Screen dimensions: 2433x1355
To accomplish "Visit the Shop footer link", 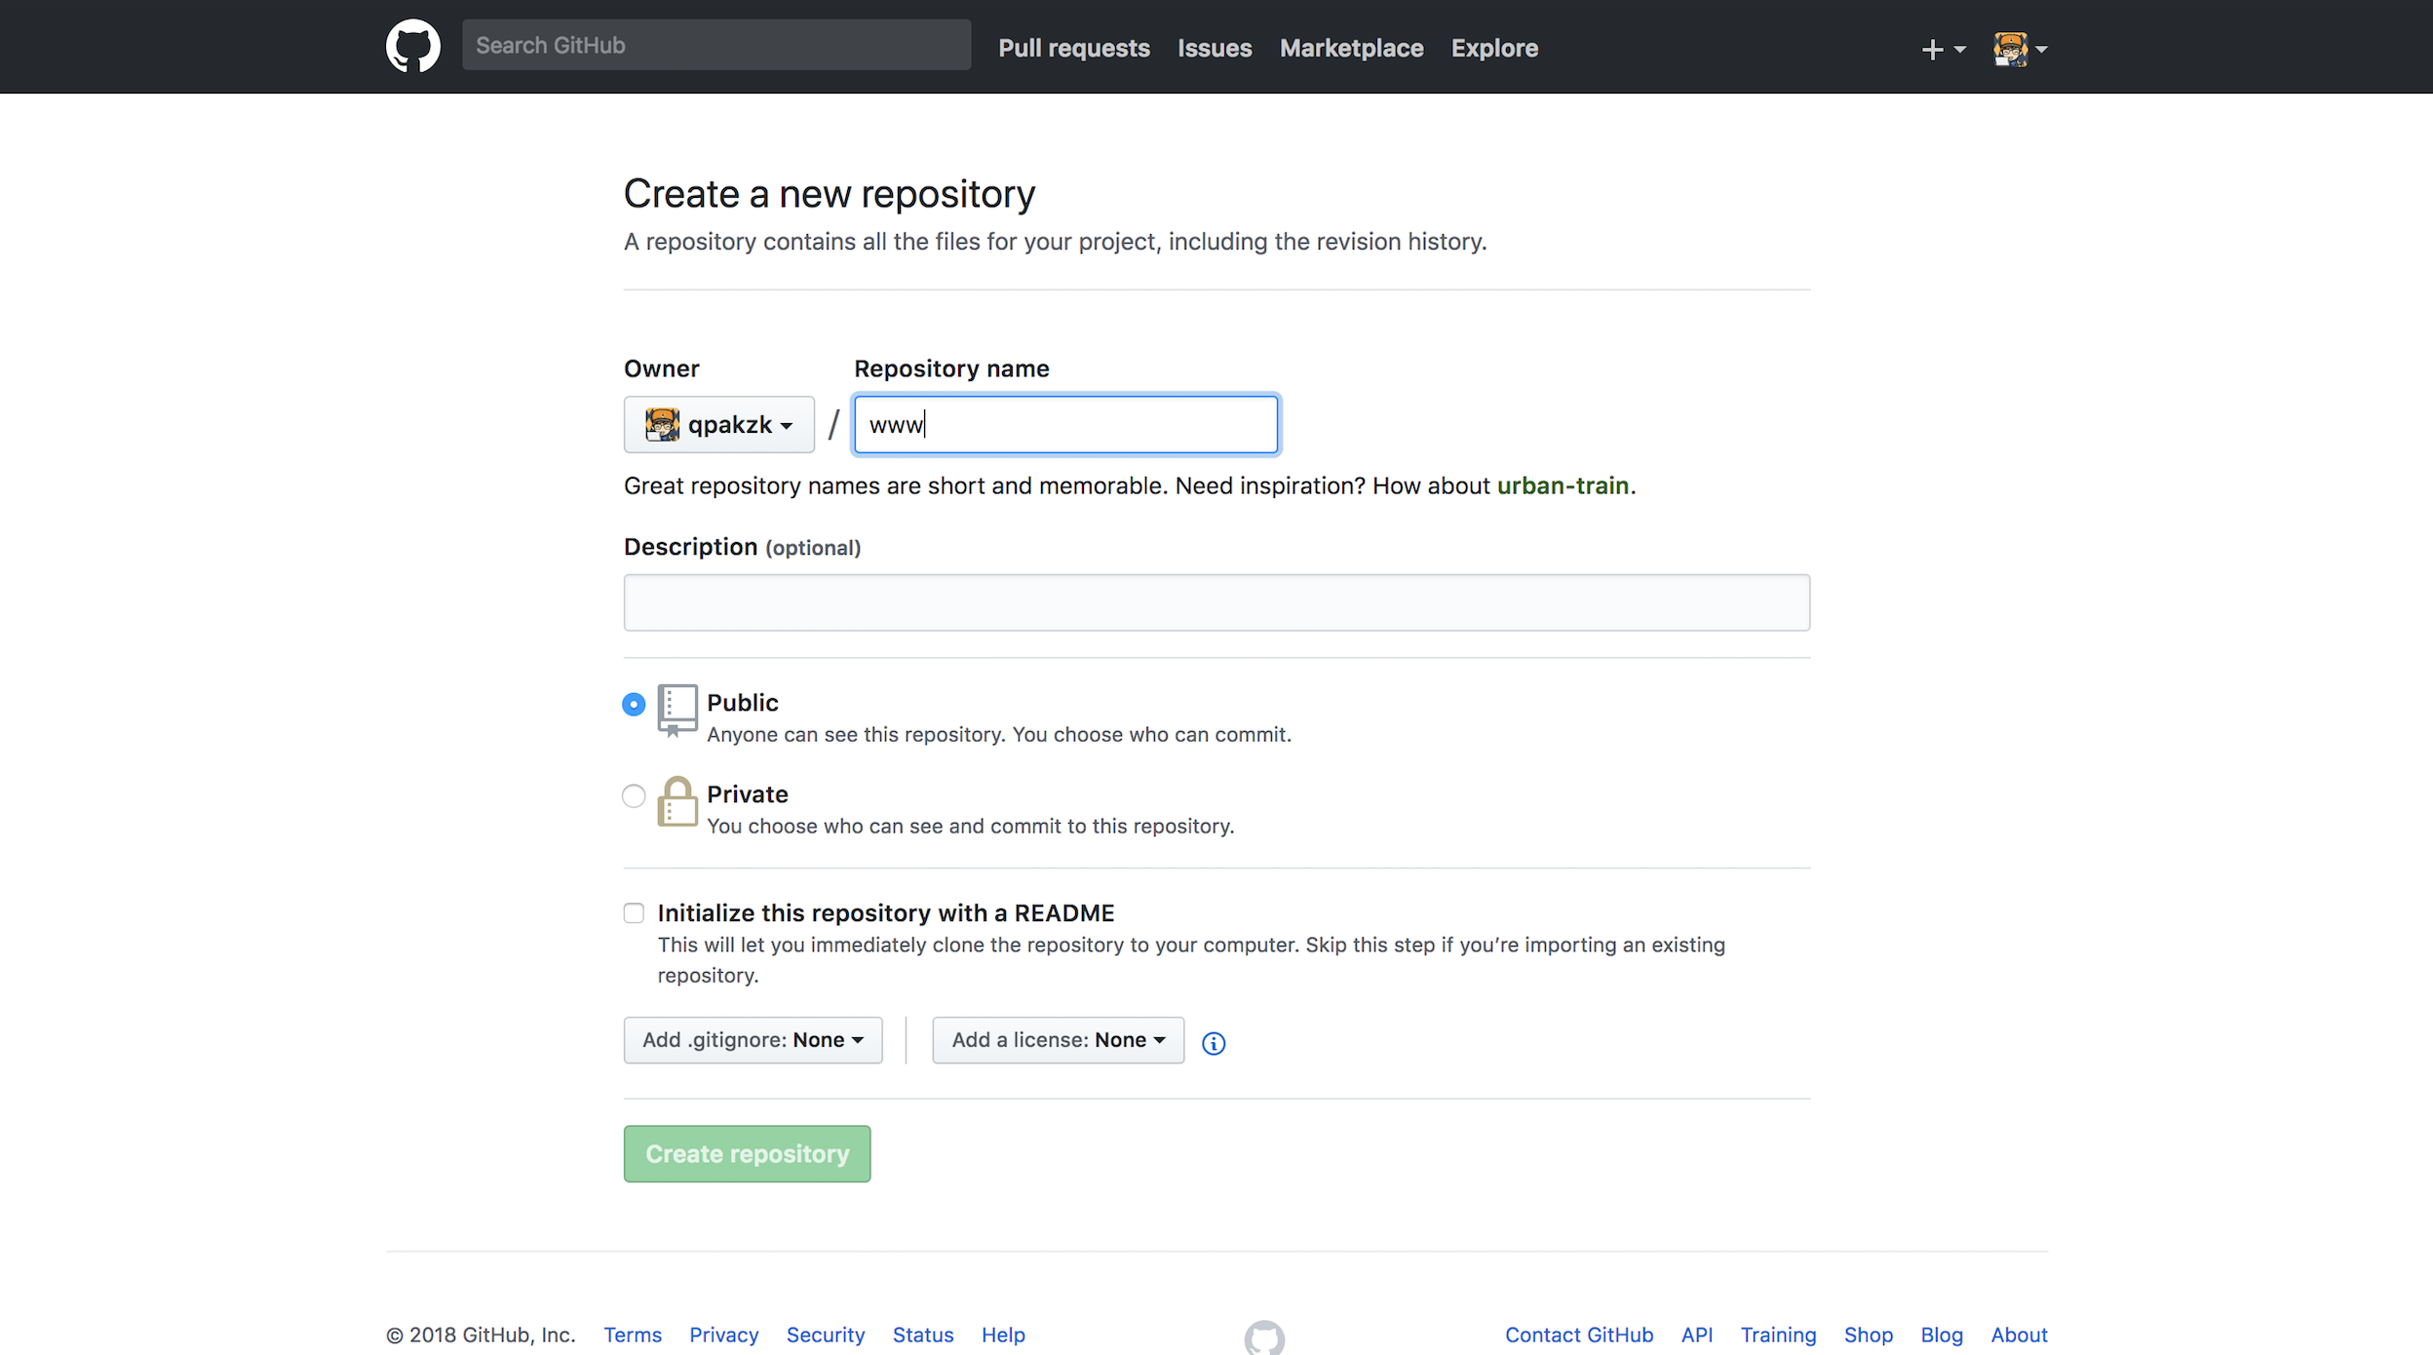I will [1868, 1335].
